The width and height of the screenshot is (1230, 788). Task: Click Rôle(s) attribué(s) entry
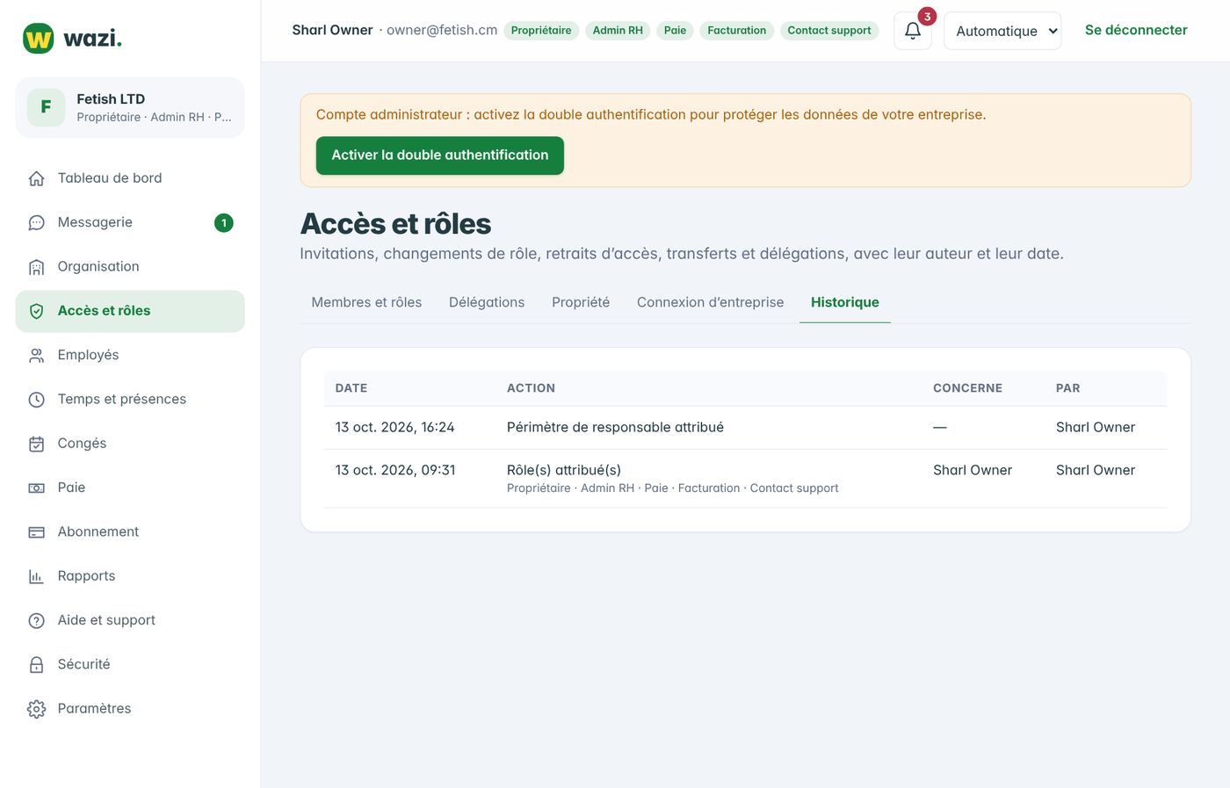(x=564, y=471)
